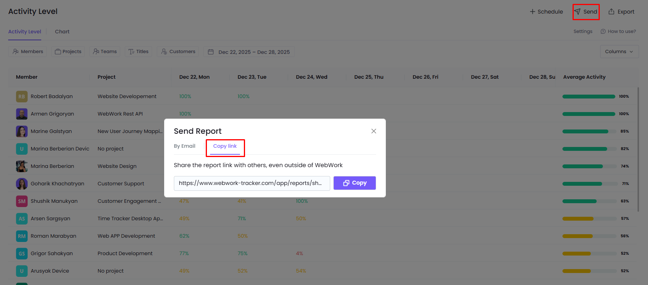Select the Copy link tab
This screenshot has width=648, height=285.
[225, 146]
